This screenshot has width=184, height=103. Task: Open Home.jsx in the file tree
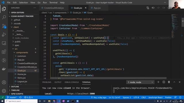(24, 74)
